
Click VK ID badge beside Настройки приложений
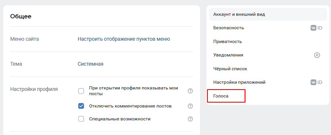coord(316,82)
